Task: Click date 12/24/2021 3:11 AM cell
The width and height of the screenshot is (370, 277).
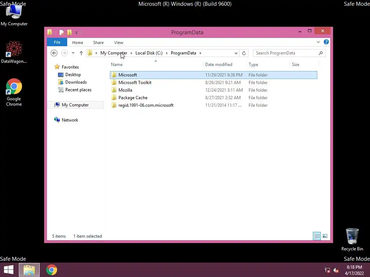Action: tap(224, 90)
